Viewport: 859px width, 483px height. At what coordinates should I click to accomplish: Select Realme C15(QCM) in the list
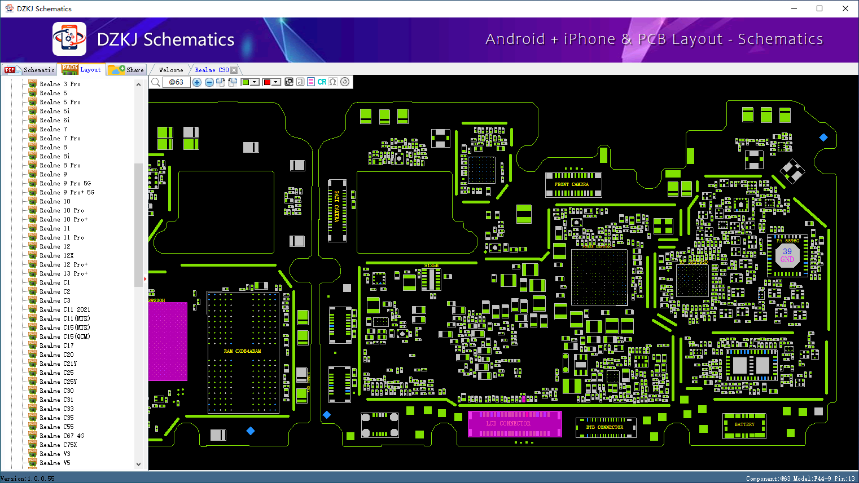(65, 336)
